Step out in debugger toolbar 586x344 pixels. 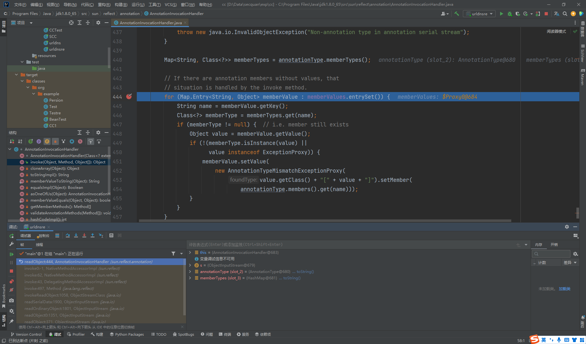point(93,235)
